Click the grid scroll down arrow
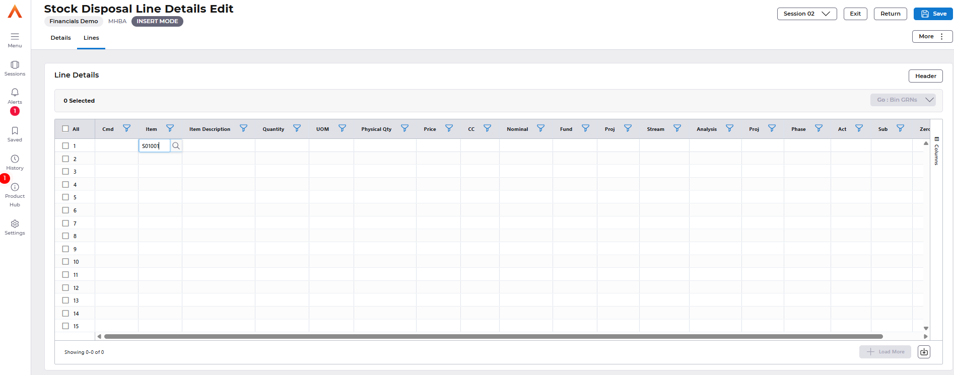This screenshot has width=954, height=375. (x=926, y=328)
